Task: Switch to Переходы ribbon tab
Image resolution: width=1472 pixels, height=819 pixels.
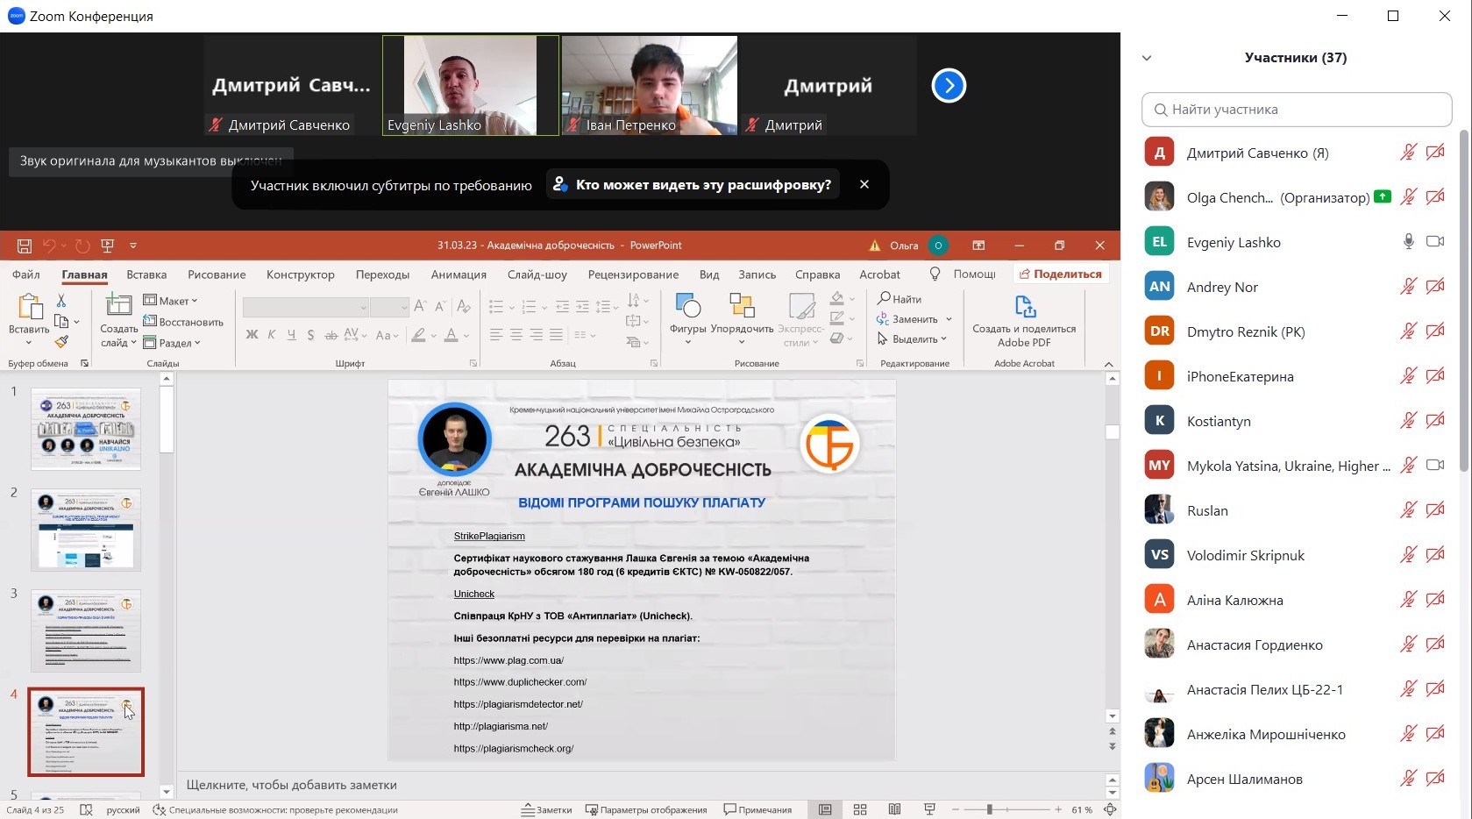Action: click(x=383, y=274)
